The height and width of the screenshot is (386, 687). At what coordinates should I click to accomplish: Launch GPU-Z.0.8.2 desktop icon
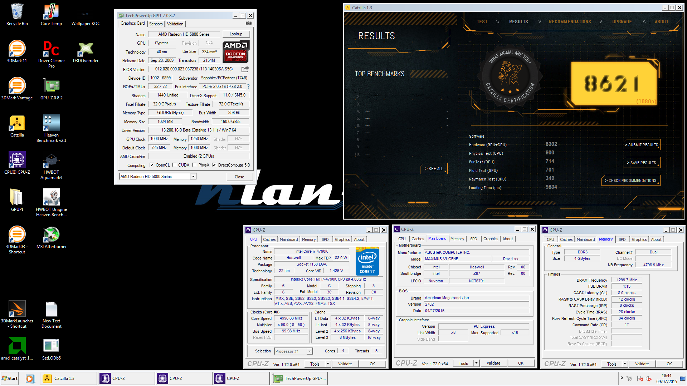[51, 89]
